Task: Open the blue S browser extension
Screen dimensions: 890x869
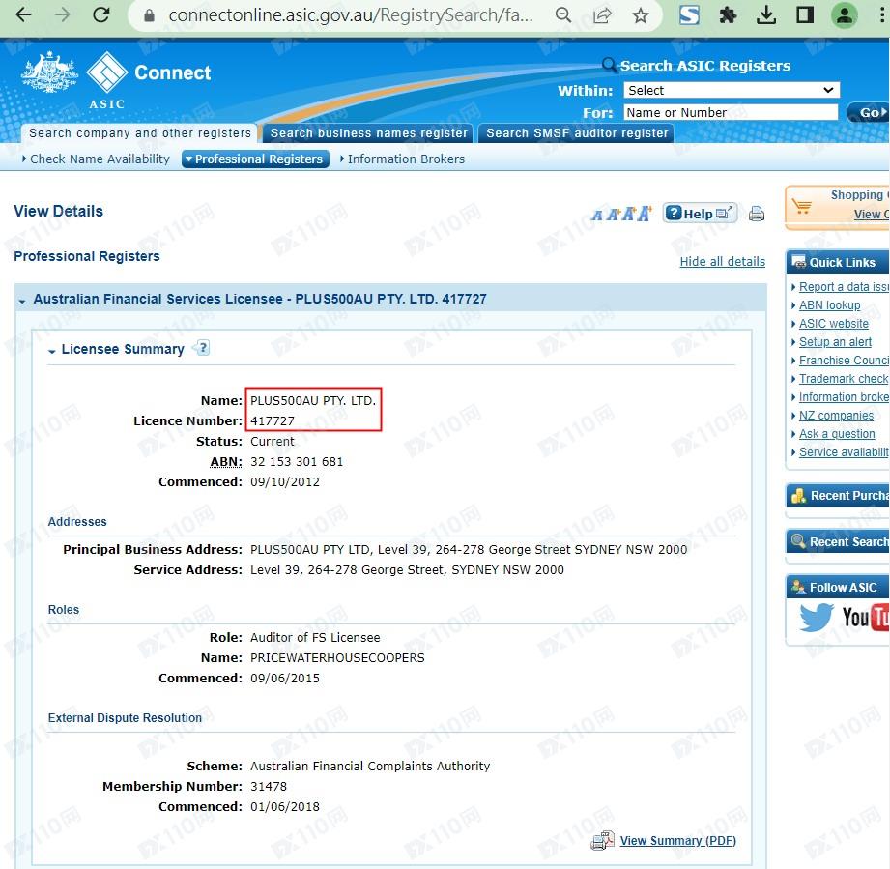Action: click(689, 15)
